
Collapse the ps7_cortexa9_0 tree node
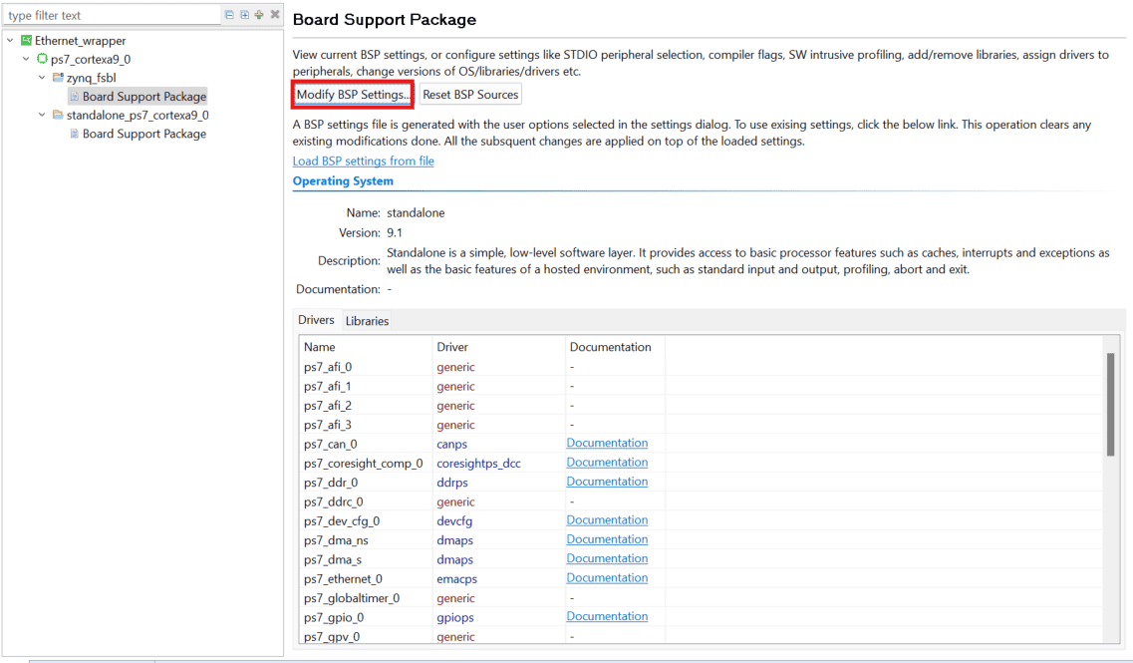pos(27,60)
